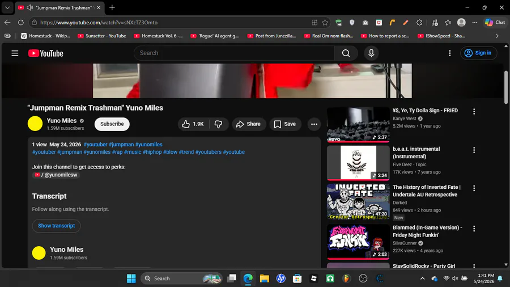Save the video to a playlist
510x287 pixels.
[x=285, y=124]
